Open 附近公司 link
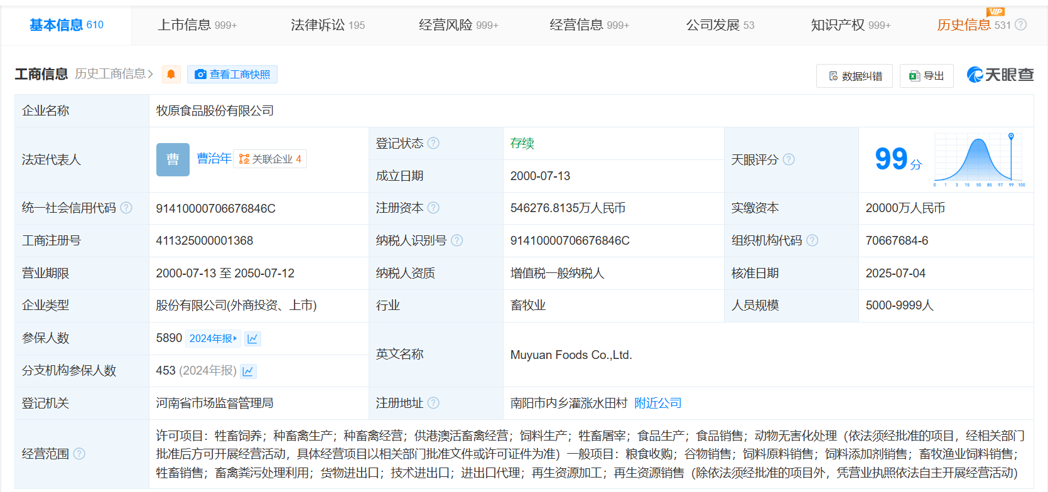Image resolution: width=1048 pixels, height=492 pixels. (658, 403)
